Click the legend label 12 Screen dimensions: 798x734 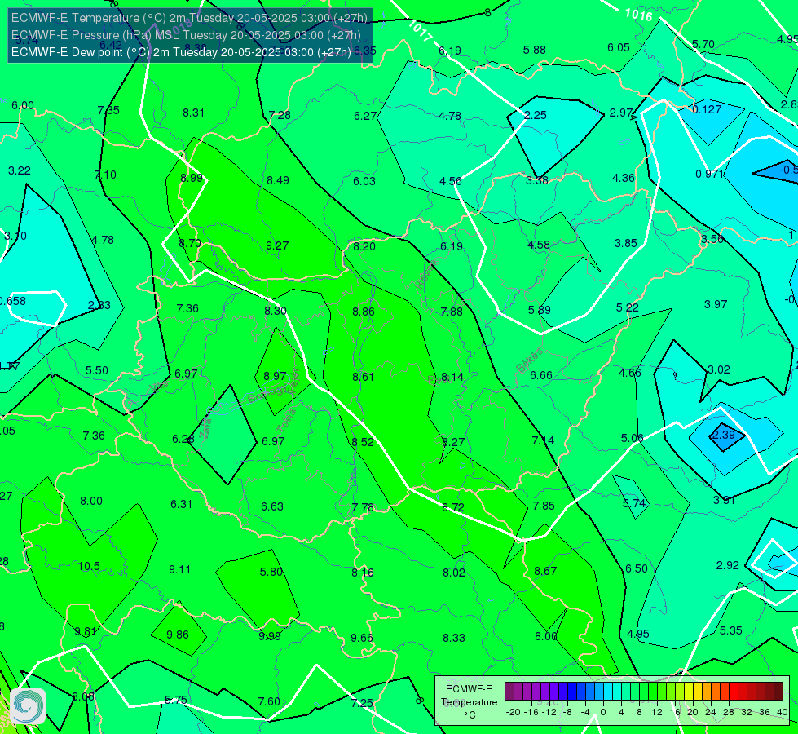(x=657, y=712)
